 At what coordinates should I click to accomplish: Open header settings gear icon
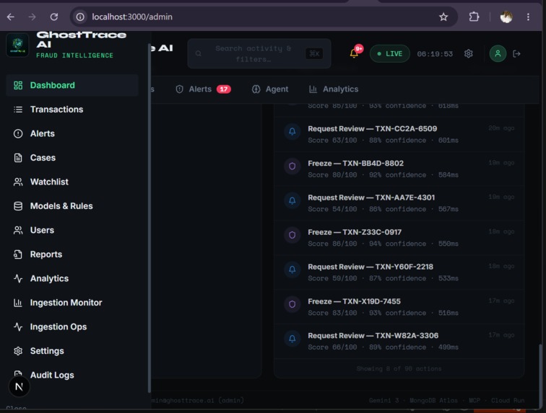click(468, 53)
